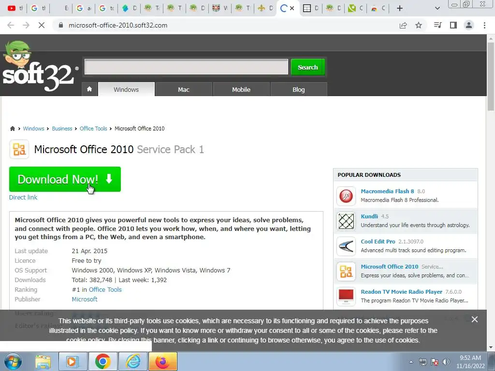The width and height of the screenshot is (495, 371).
Task: Click the breadcrumb home icon
Action: (x=12, y=128)
